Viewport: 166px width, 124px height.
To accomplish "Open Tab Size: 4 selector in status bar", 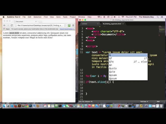I will coord(144,102).
